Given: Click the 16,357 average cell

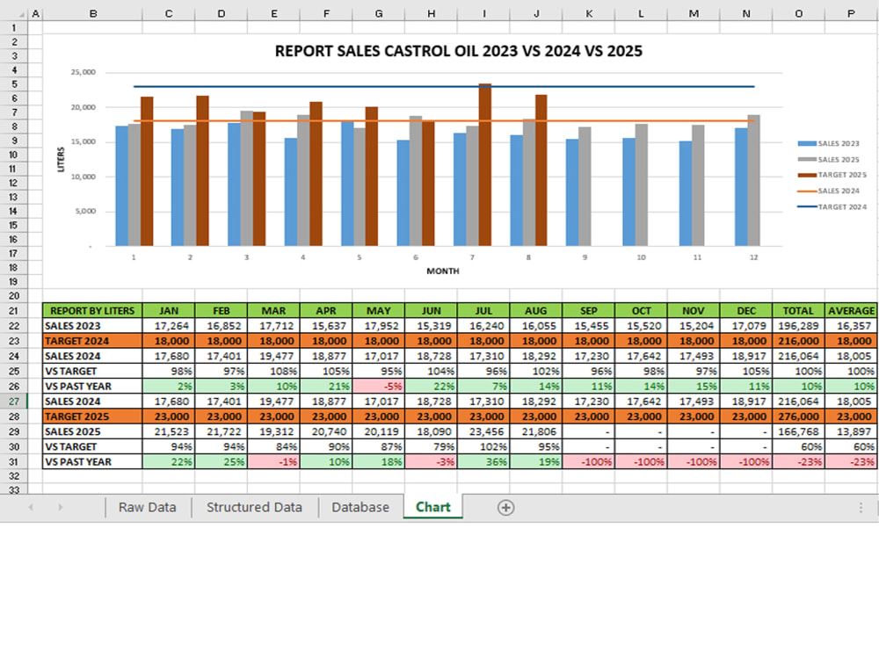Looking at the screenshot, I should pyautogui.click(x=851, y=326).
